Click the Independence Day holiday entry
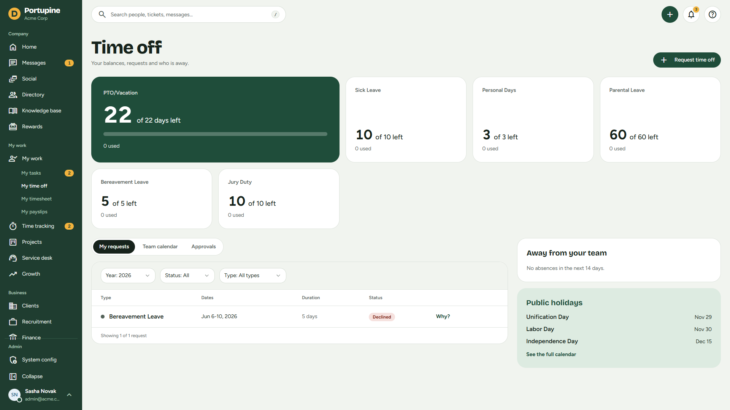Viewport: 730px width, 410px height. click(619, 341)
